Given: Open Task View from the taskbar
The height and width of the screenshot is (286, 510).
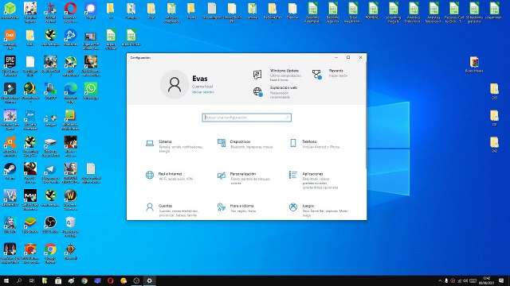Looking at the screenshot, I should tap(32, 280).
